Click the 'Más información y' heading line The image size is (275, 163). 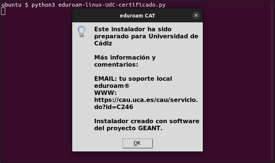pyautogui.click(x=125, y=58)
